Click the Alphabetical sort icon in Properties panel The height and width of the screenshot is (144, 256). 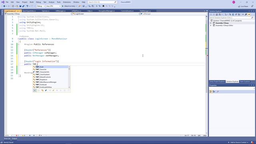pos(214,92)
